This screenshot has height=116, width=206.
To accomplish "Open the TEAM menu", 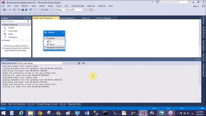I will (x=50, y=6).
